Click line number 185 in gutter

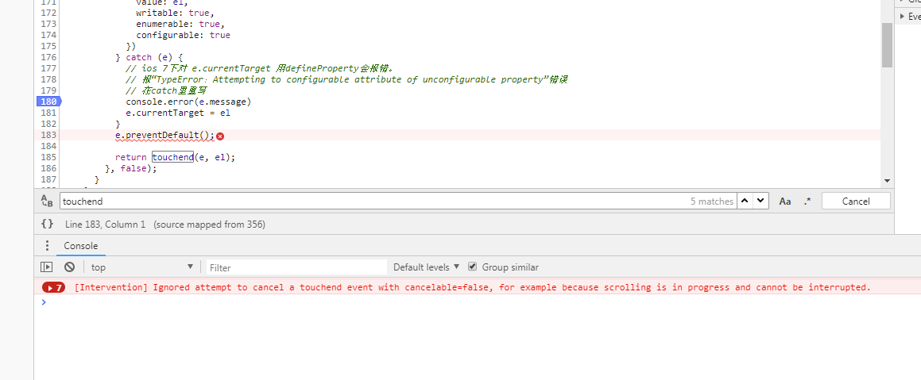(x=48, y=157)
